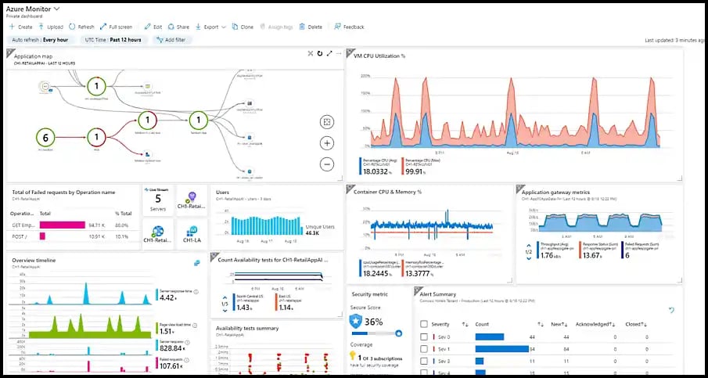This screenshot has width=708, height=378.
Task: Click the Secure Score shield icon
Action: (356, 321)
